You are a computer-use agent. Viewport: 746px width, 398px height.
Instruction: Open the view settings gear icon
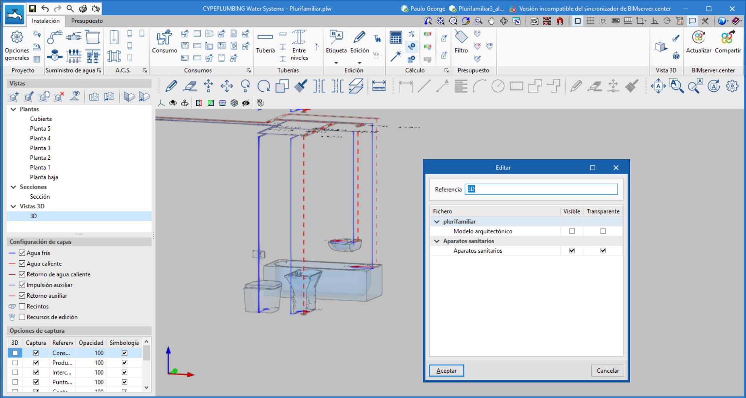[732, 86]
